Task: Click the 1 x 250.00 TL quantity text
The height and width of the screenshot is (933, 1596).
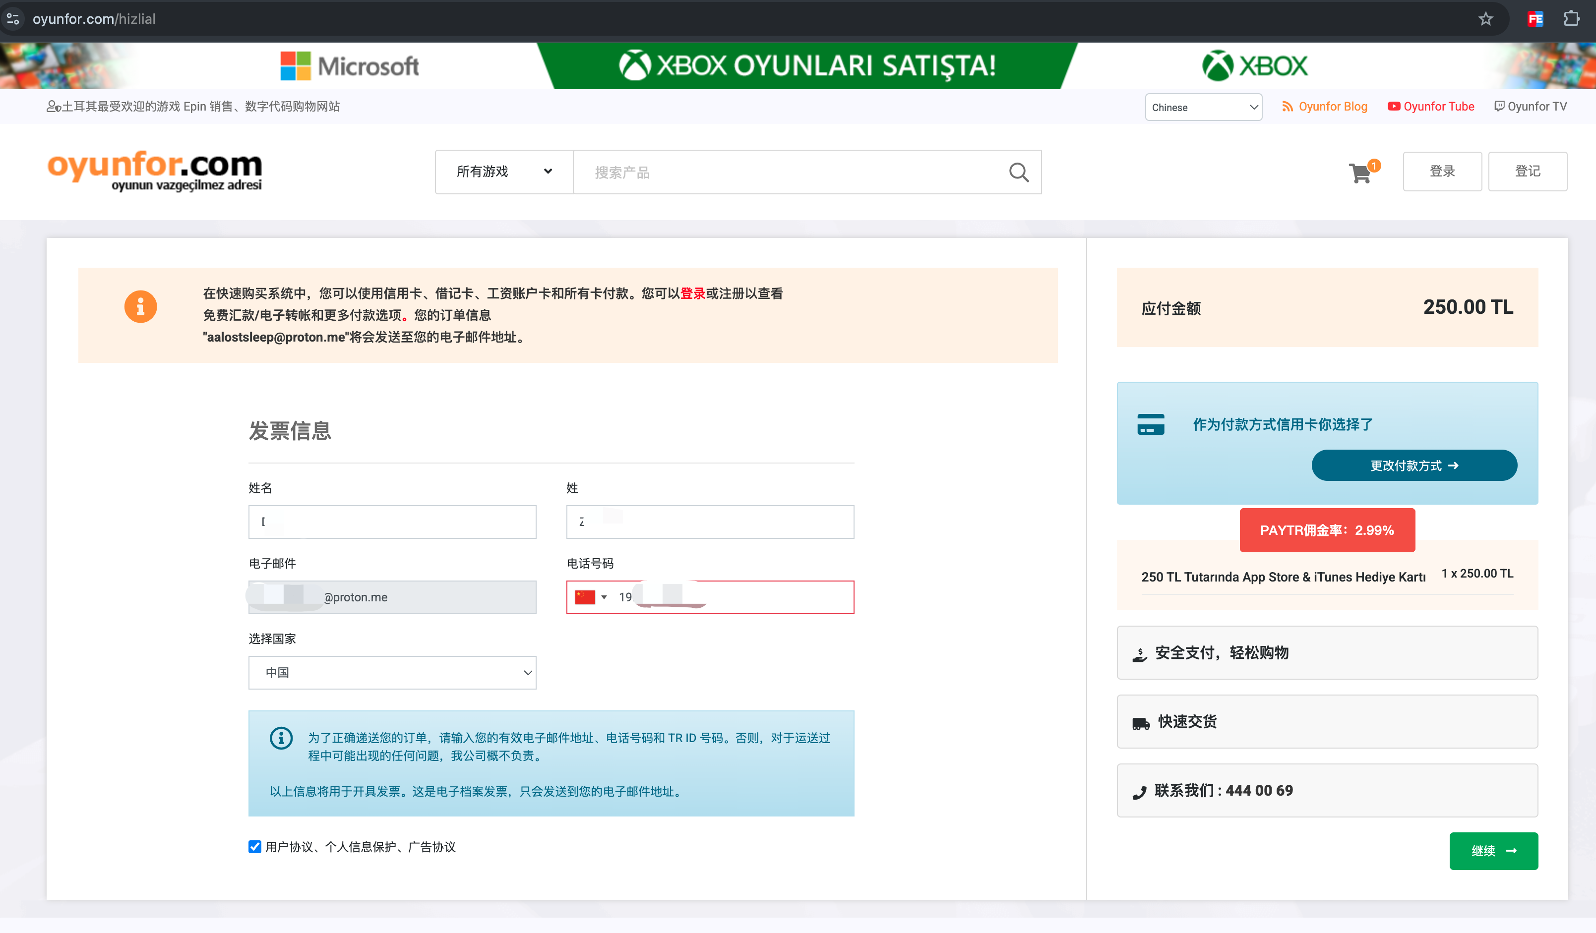Action: click(x=1477, y=574)
